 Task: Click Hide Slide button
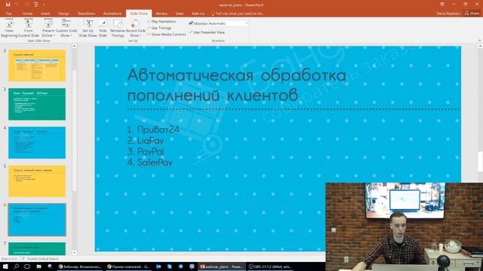(x=103, y=28)
